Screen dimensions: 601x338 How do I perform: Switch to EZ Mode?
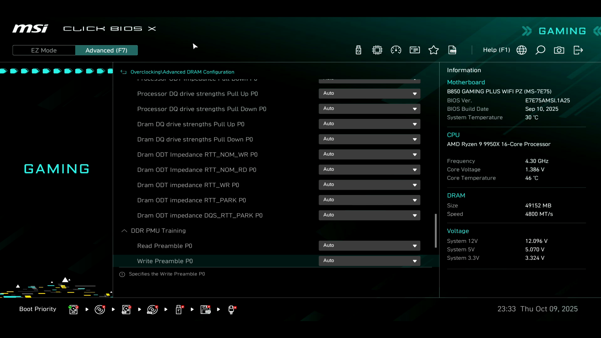tap(44, 50)
